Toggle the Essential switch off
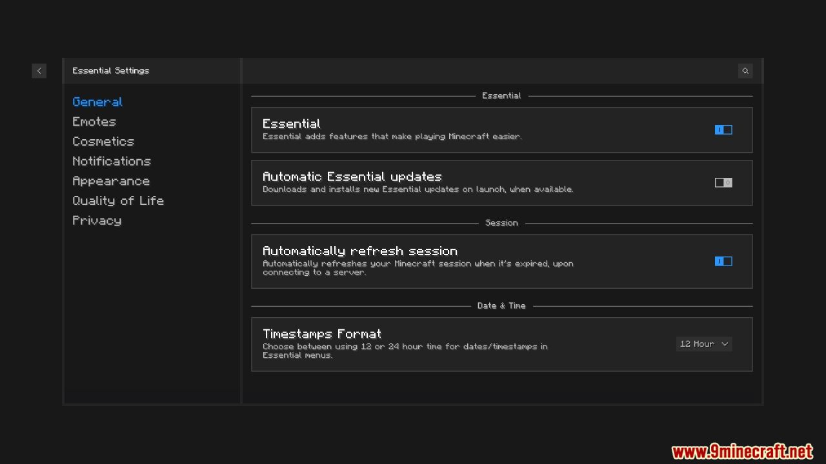The image size is (826, 464). tap(723, 130)
